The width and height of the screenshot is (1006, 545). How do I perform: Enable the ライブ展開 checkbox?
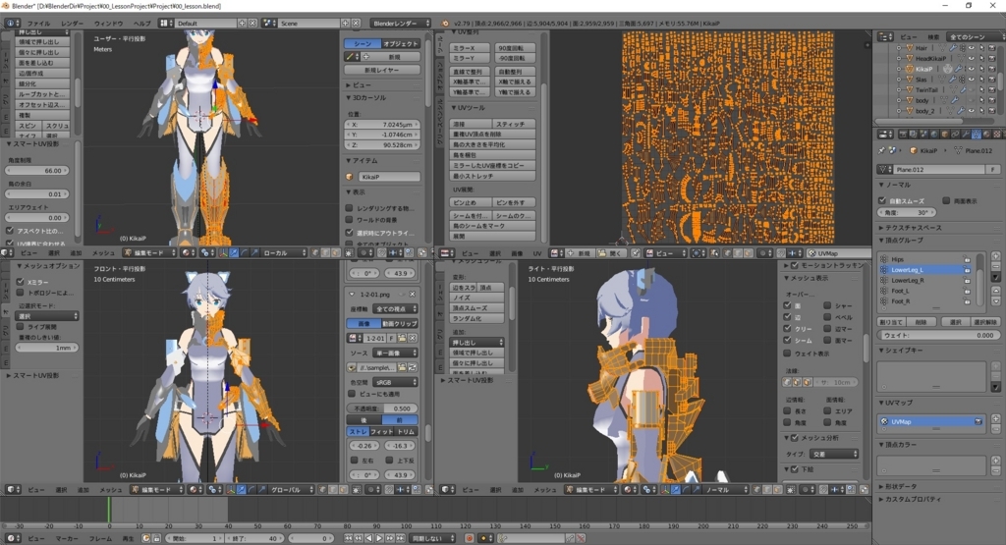coord(21,327)
